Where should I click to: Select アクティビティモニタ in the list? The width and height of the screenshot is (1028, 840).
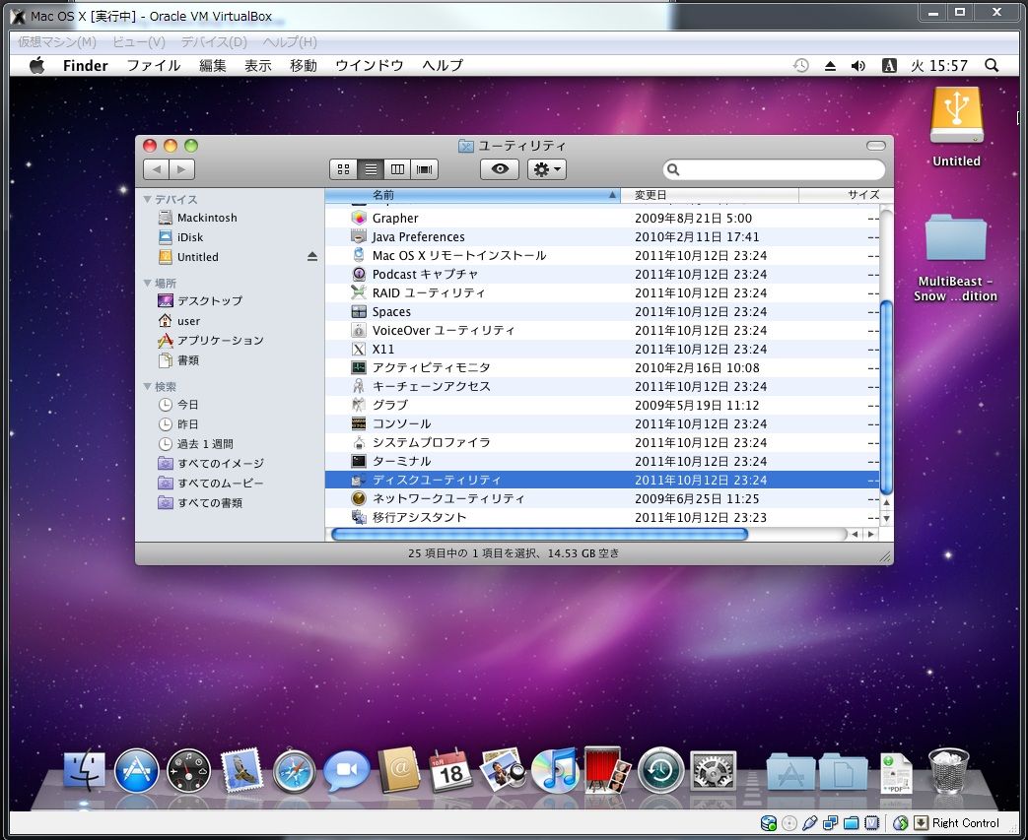pos(602,367)
